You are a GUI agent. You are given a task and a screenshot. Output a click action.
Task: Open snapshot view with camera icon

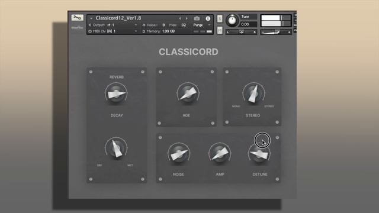click(197, 18)
